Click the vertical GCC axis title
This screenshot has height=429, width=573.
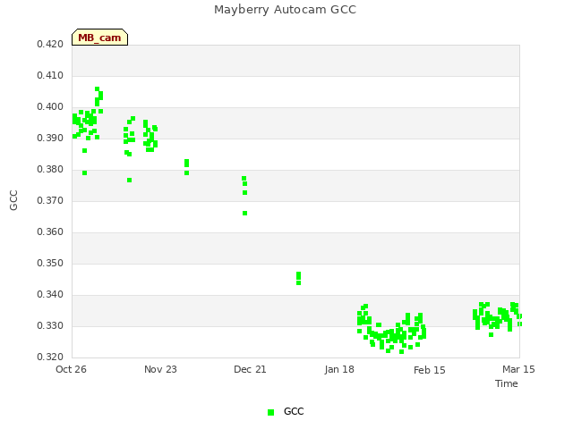pyautogui.click(x=13, y=200)
